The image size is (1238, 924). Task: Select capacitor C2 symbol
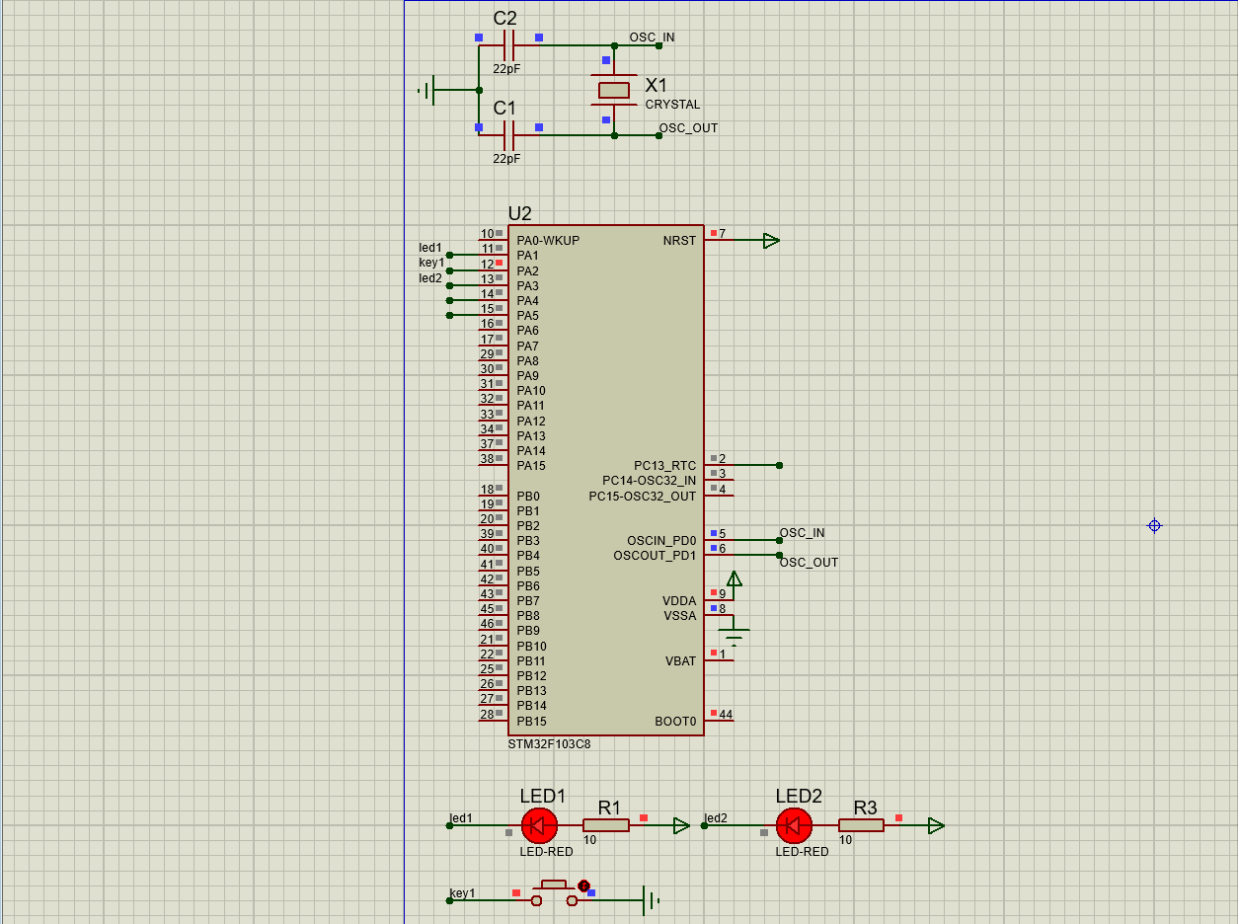tap(509, 45)
